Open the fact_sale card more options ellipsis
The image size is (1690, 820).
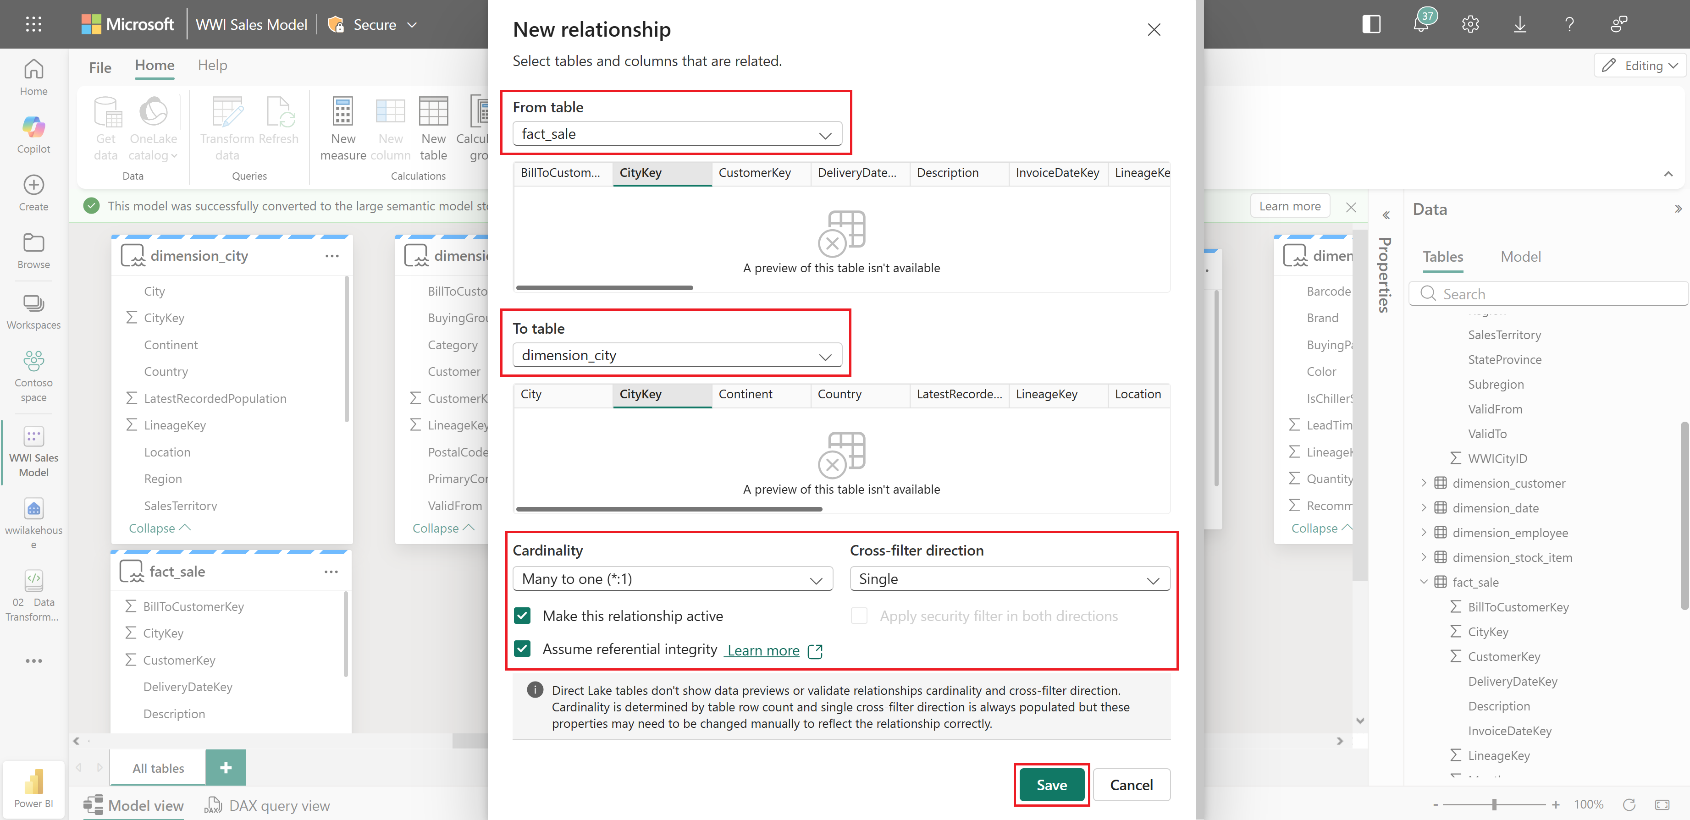[331, 572]
